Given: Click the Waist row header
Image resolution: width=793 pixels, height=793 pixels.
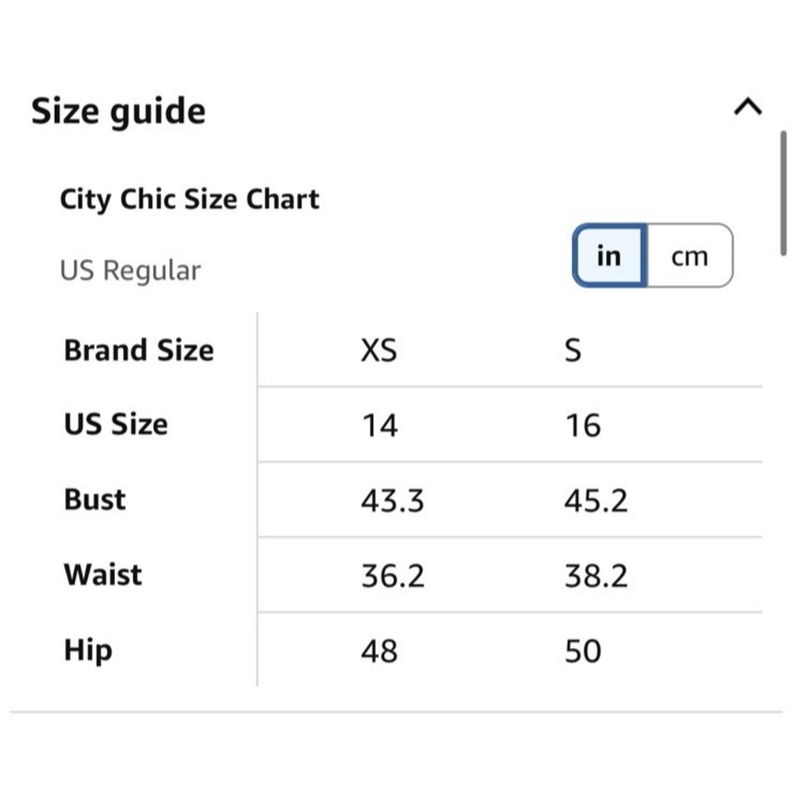Looking at the screenshot, I should 102,574.
